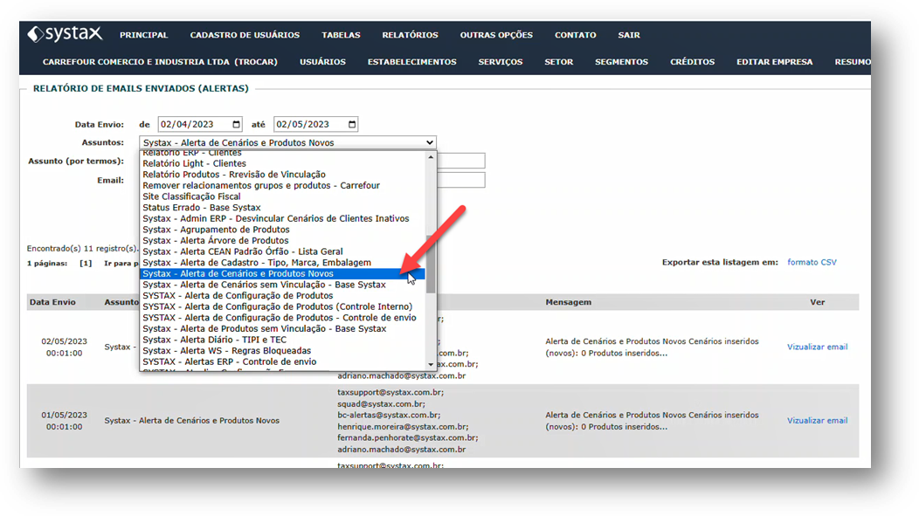The image size is (919, 516).
Task: Open Vizualizar email for 02/05/2023 row
Action: 817,347
